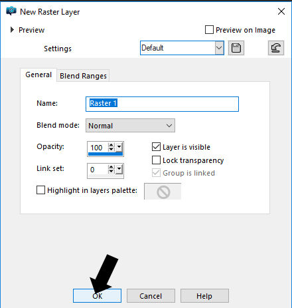Confirm with the OK button
This screenshot has height=308, width=292.
97,296
